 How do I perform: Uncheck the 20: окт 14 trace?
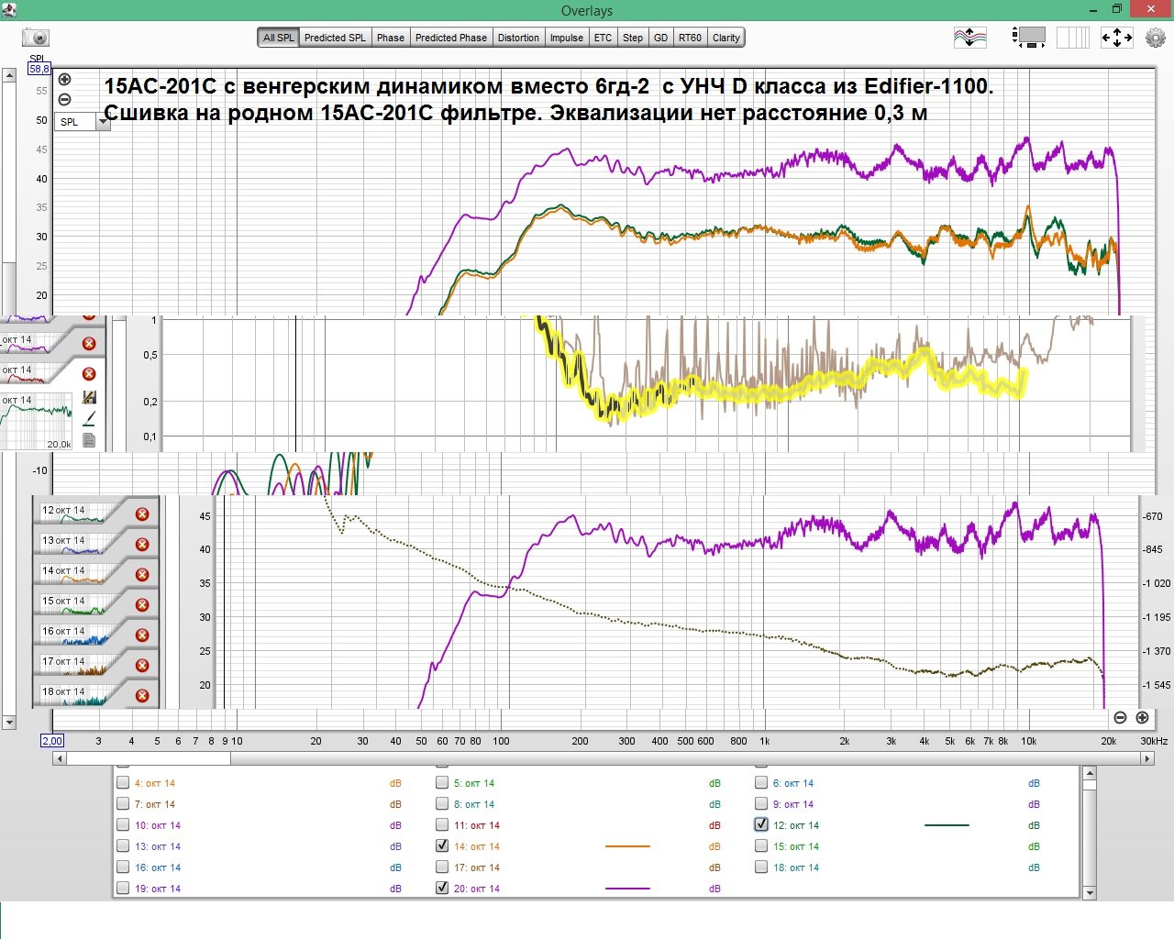(442, 889)
